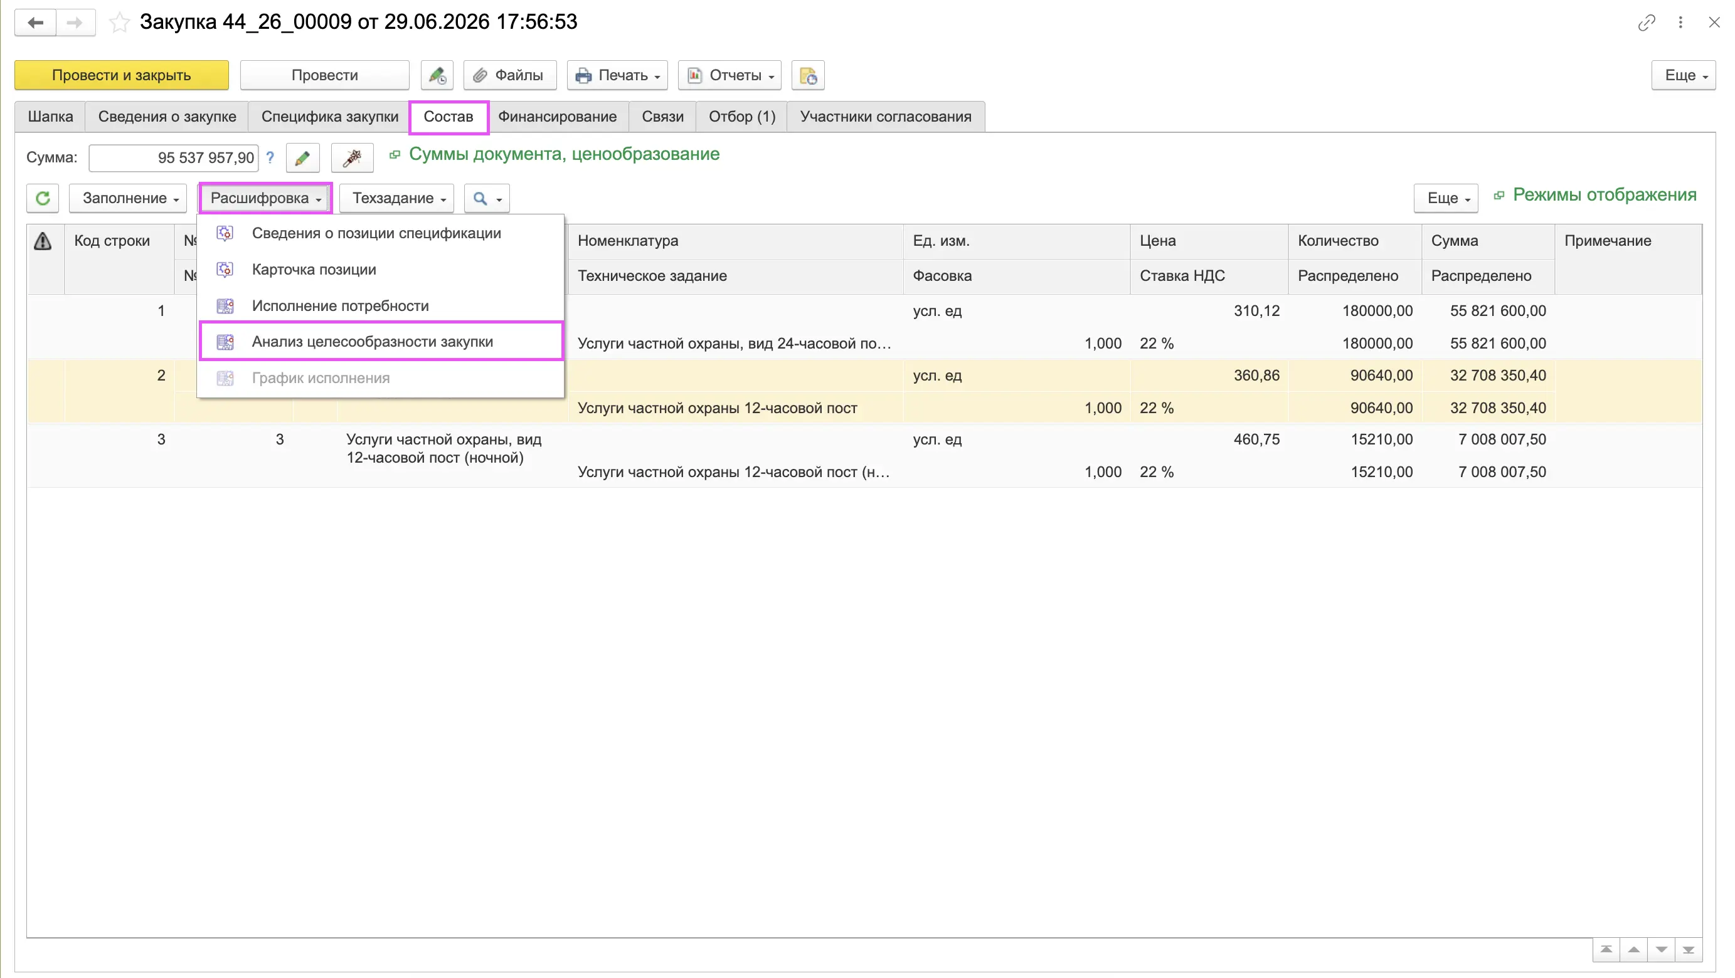
Task: Click the pencil edit icon next to Сумма
Action: click(x=302, y=157)
